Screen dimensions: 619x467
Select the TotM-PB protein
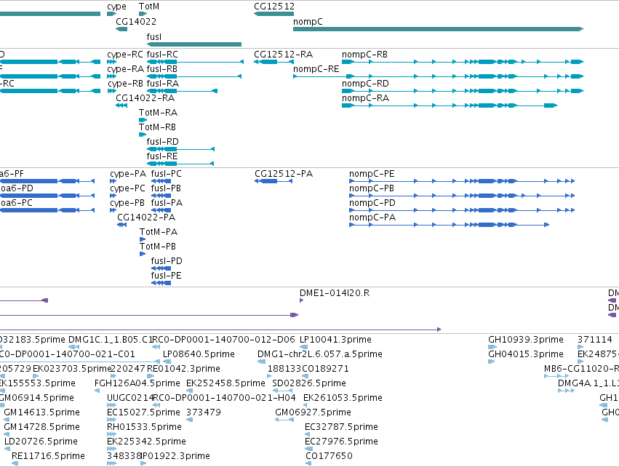(x=143, y=254)
